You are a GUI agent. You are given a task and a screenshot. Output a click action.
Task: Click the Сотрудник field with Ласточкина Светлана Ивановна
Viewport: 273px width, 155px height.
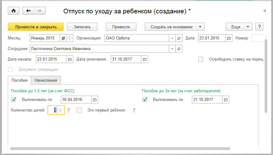coord(100,49)
